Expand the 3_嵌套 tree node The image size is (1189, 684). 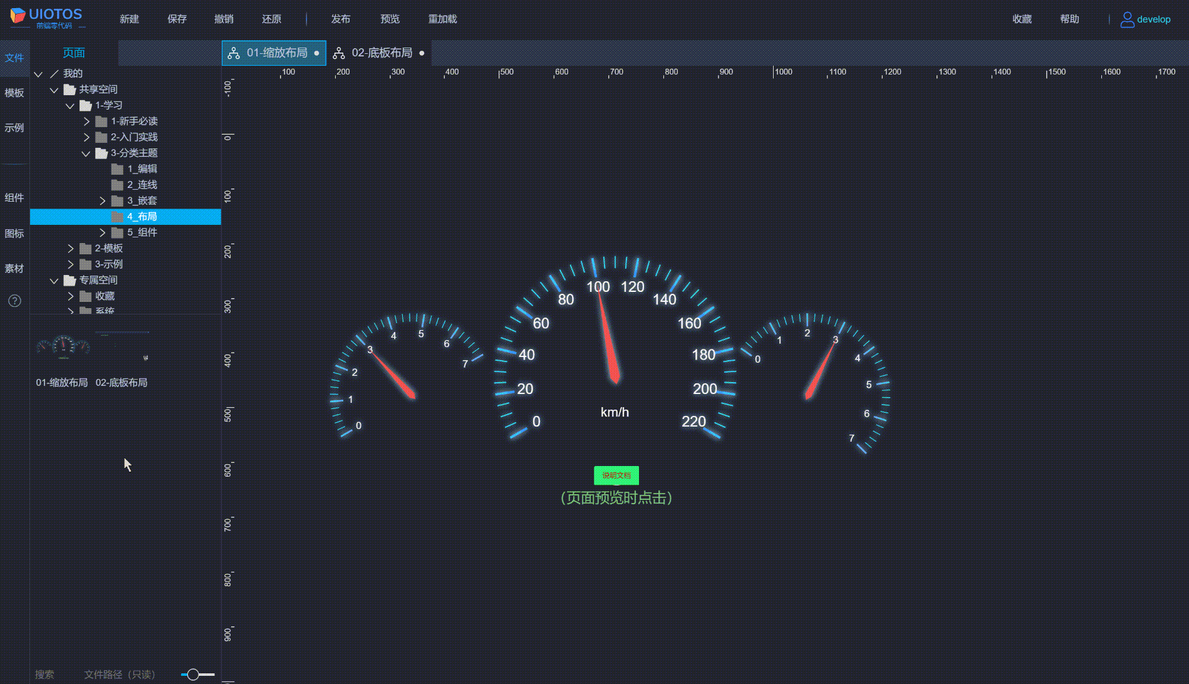(102, 201)
